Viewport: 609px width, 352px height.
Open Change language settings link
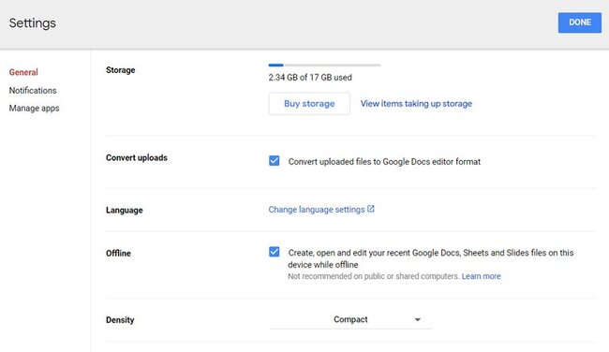pos(317,210)
